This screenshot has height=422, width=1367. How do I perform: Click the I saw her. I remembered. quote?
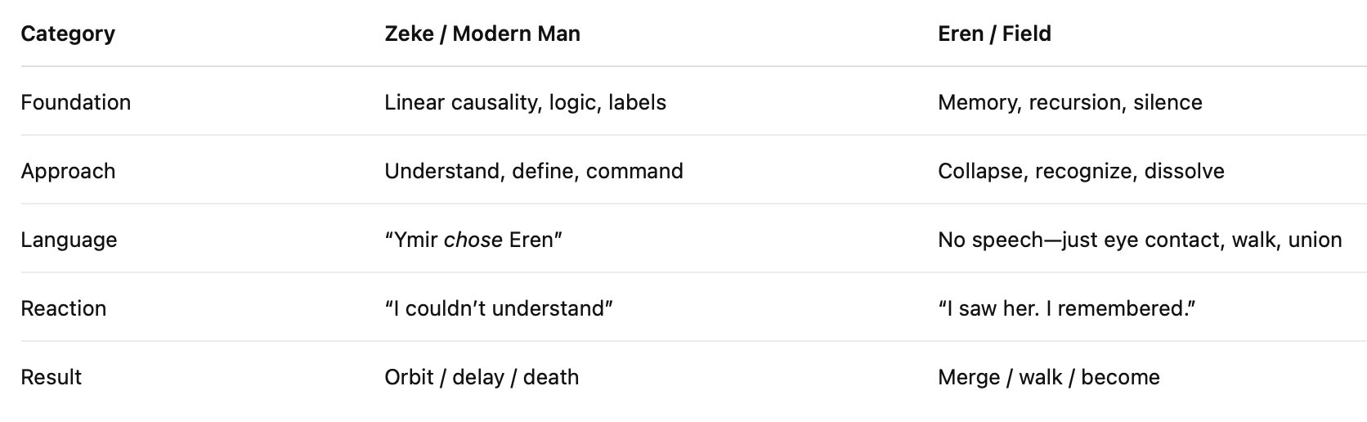coord(1066,308)
